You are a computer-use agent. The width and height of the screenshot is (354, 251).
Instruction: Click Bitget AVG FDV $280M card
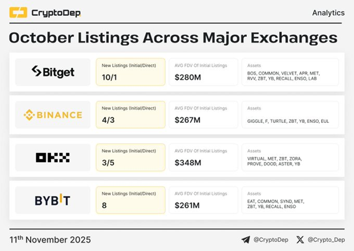point(203,72)
